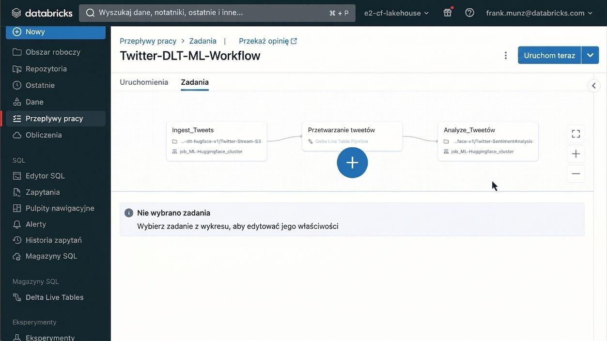Click the Dane database icon
Viewport: 607px width, 341px height.
pos(17,102)
